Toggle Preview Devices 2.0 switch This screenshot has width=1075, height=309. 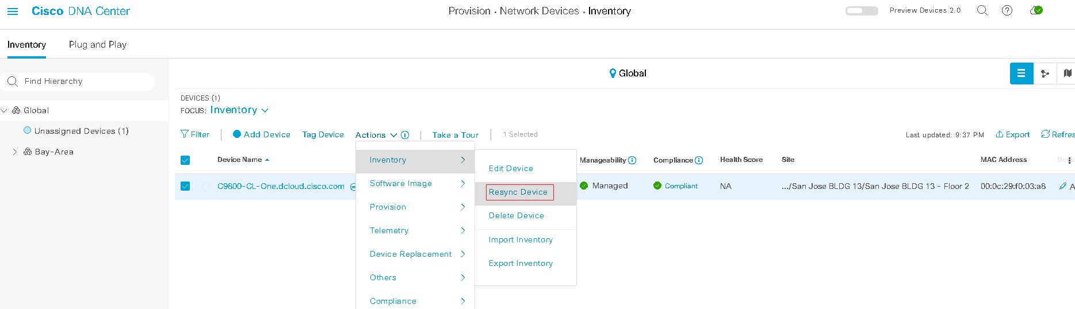862,10
